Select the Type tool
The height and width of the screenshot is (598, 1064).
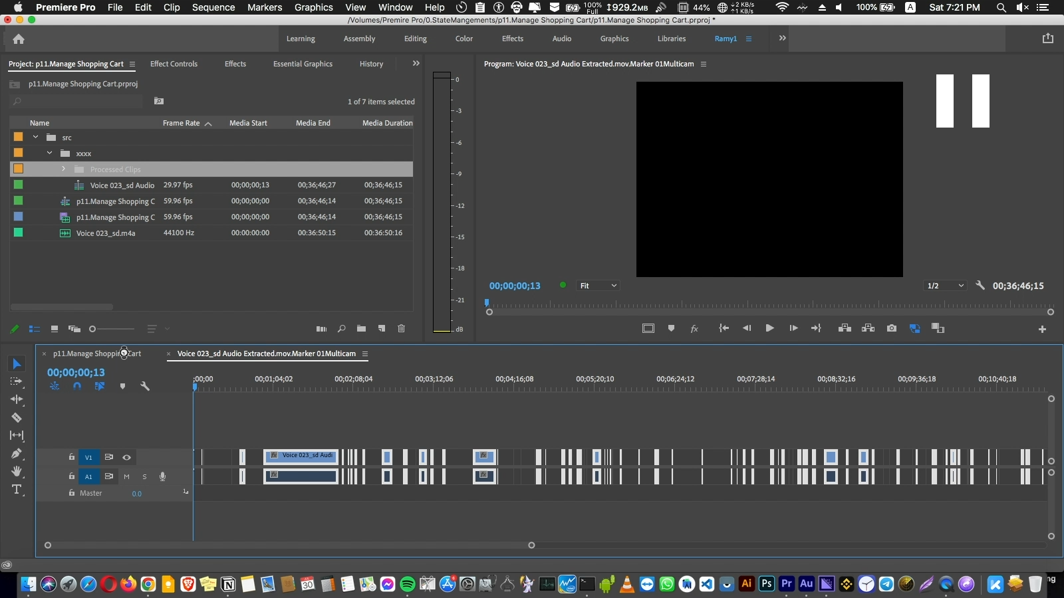pos(17,490)
